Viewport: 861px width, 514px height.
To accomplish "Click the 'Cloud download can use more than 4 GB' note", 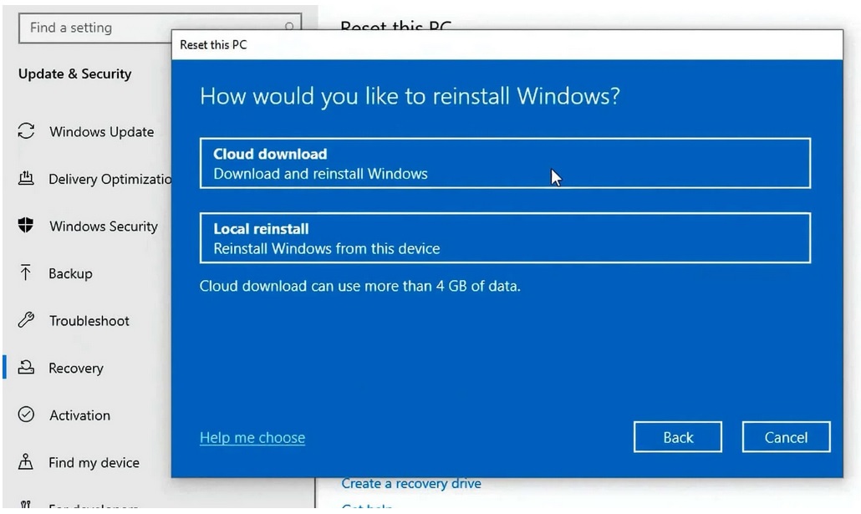I will click(x=359, y=286).
